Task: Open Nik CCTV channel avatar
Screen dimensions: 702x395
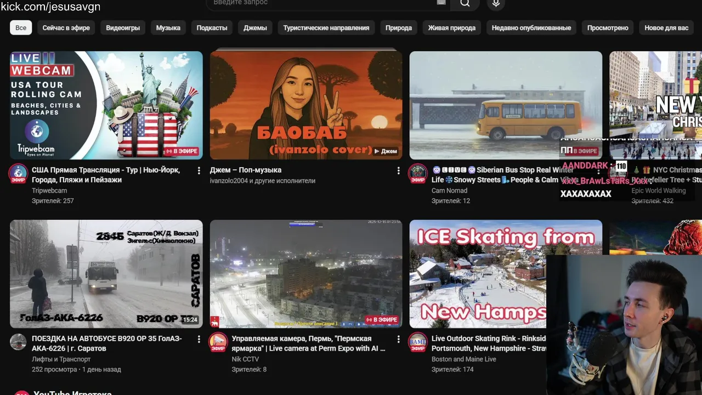Action: click(218, 342)
